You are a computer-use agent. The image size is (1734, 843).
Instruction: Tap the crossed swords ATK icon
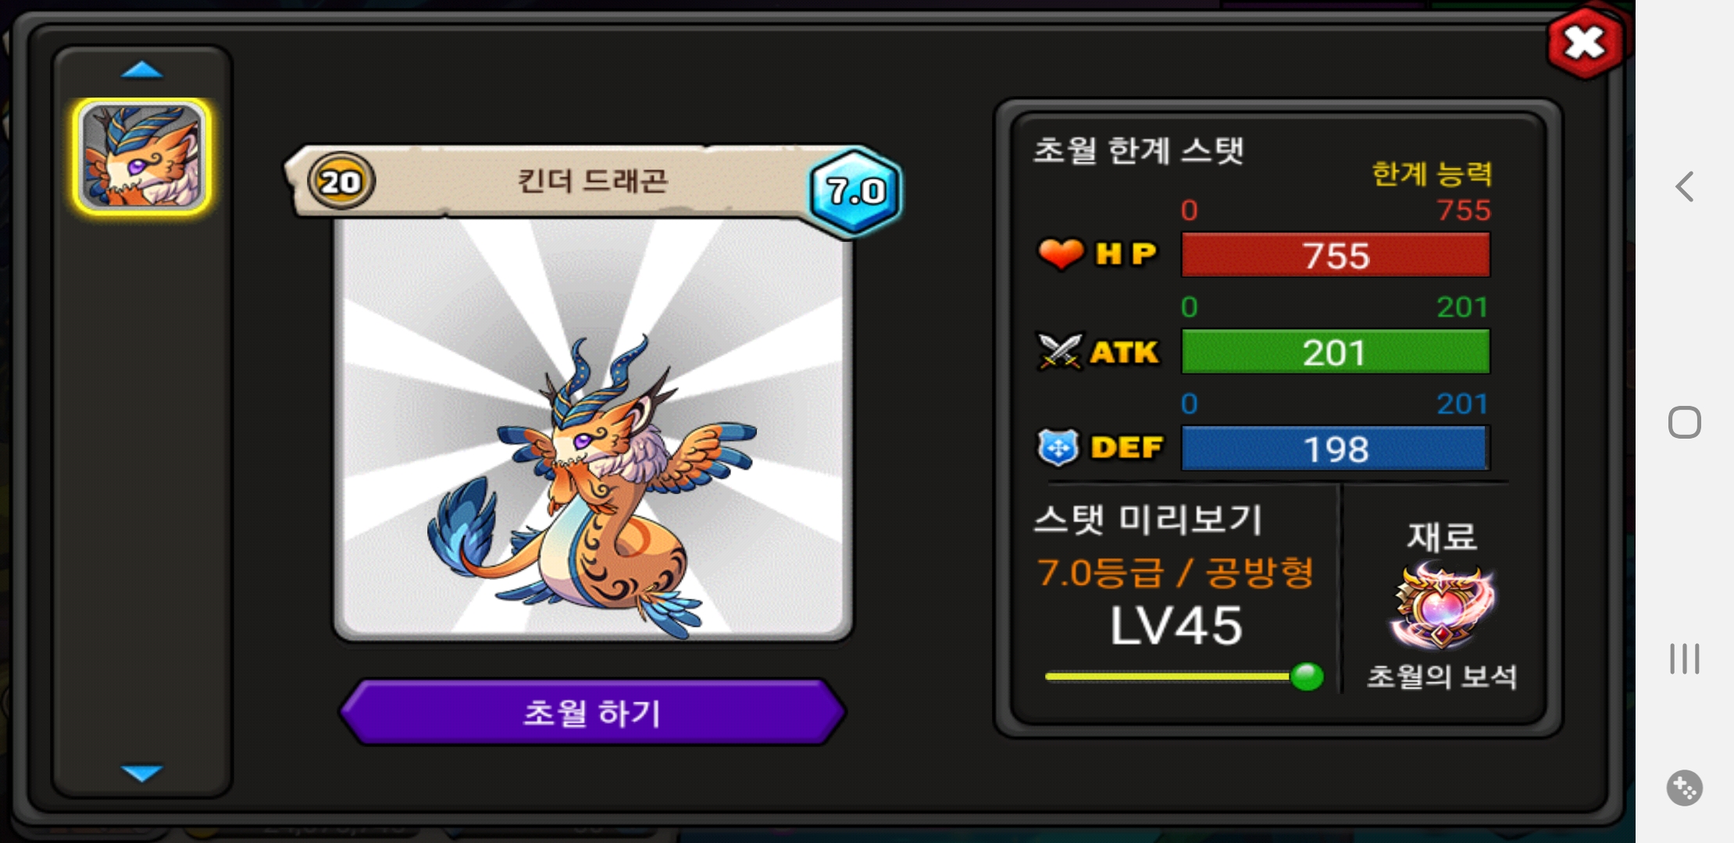[x=1059, y=351]
